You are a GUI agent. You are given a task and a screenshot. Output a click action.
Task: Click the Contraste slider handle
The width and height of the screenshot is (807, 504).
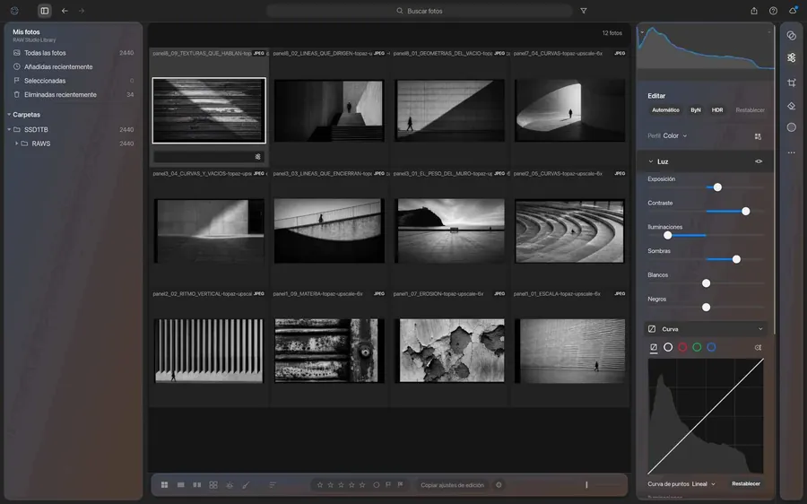click(x=745, y=212)
